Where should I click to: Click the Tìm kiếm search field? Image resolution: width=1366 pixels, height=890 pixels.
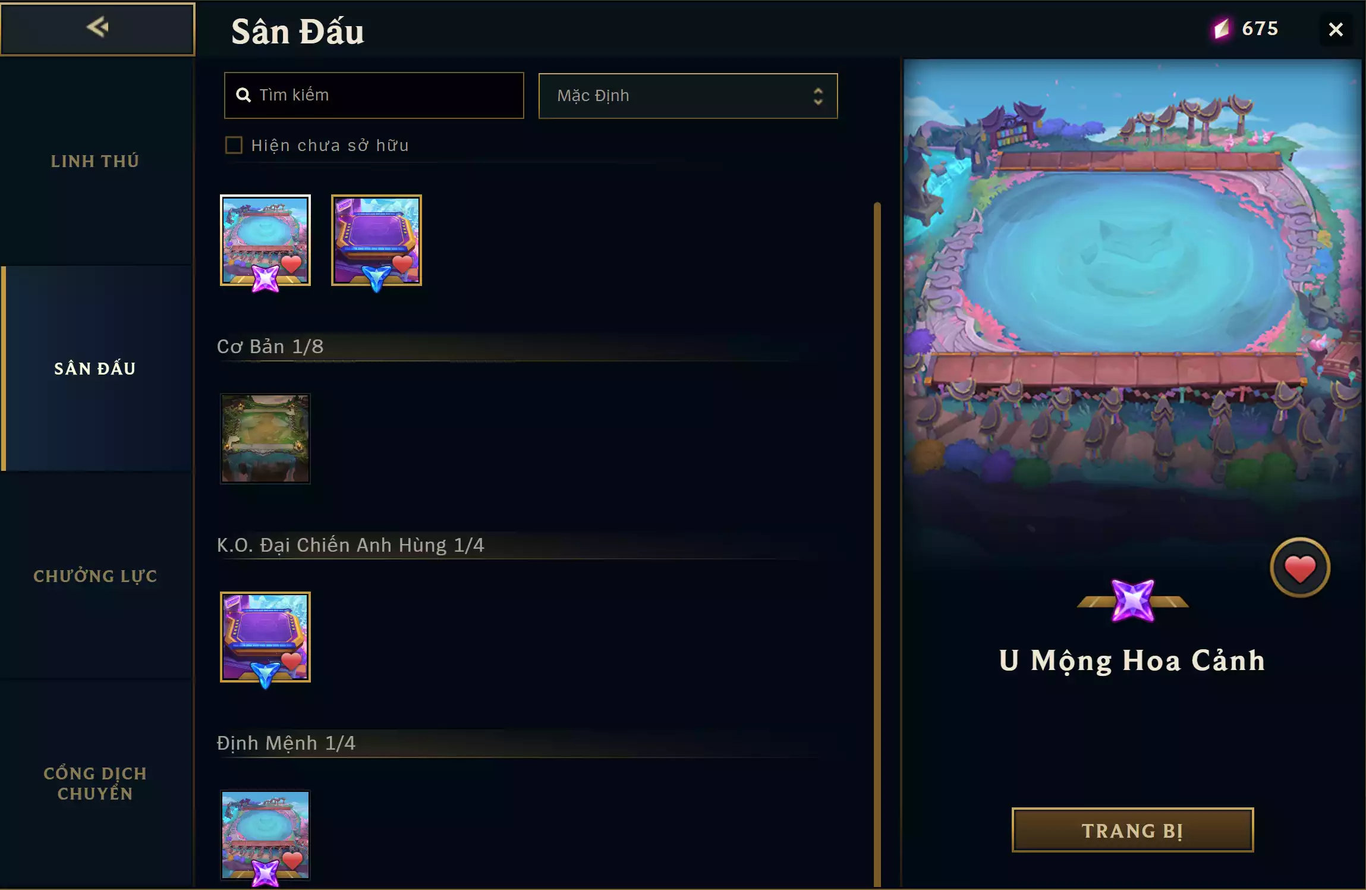click(374, 95)
